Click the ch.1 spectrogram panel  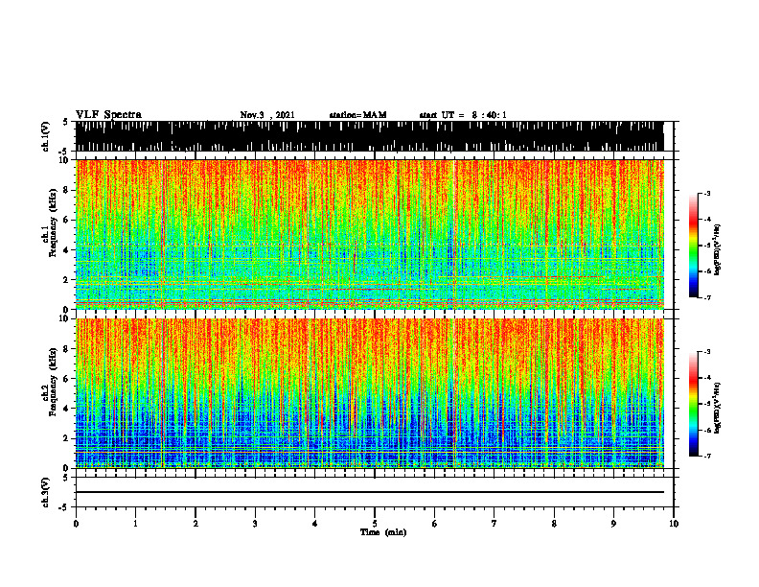[369, 234]
